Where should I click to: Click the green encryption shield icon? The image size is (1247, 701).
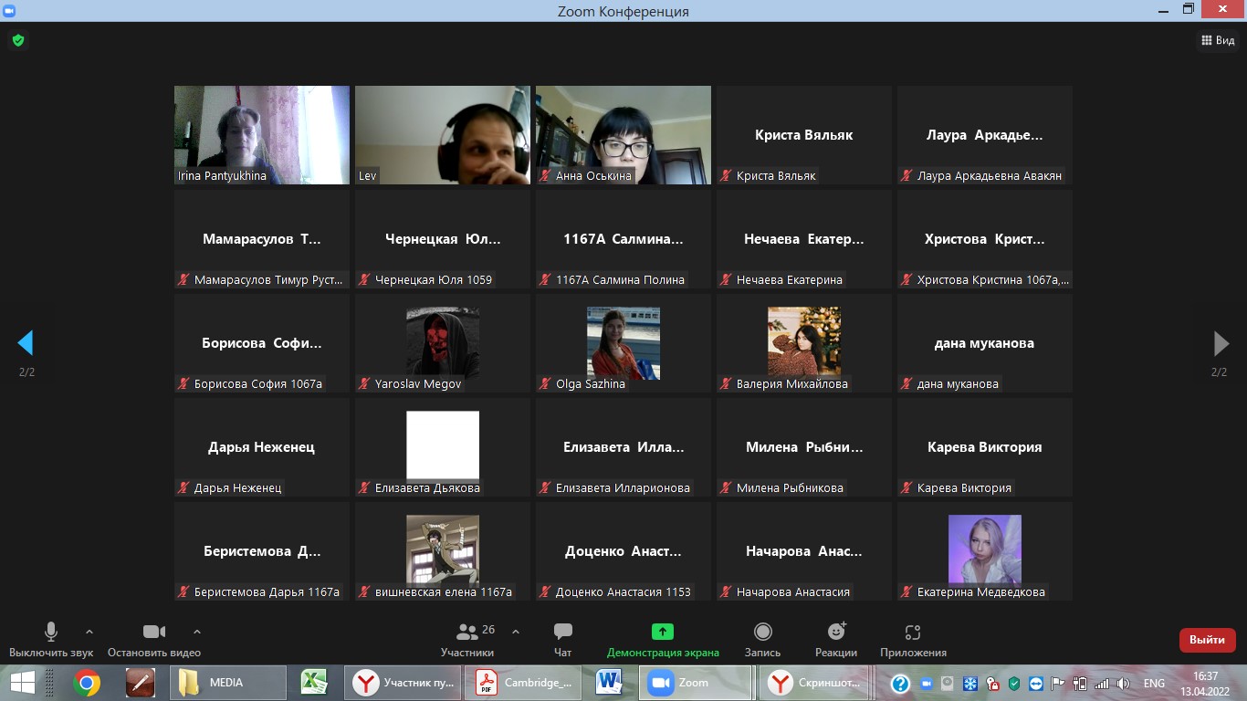pos(17,40)
